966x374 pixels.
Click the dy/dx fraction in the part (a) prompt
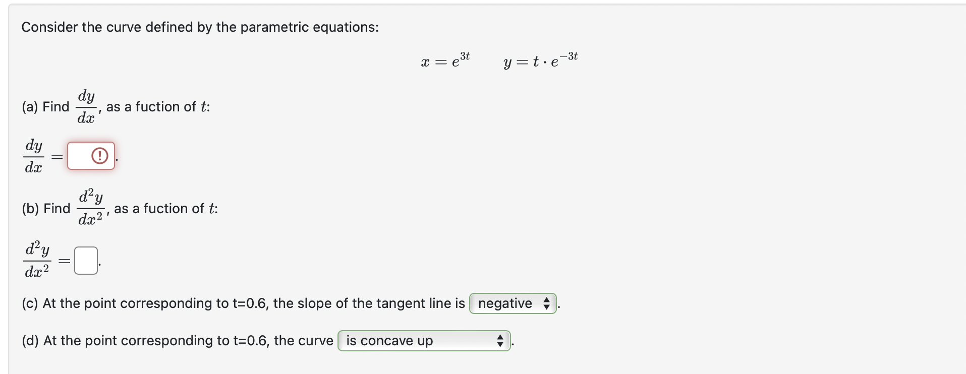[x=86, y=106]
